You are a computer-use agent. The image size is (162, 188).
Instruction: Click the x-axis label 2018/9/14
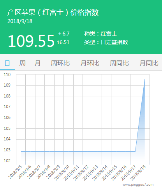[100, 173]
